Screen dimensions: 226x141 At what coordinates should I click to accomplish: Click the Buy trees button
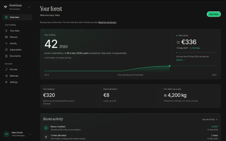click(x=214, y=14)
